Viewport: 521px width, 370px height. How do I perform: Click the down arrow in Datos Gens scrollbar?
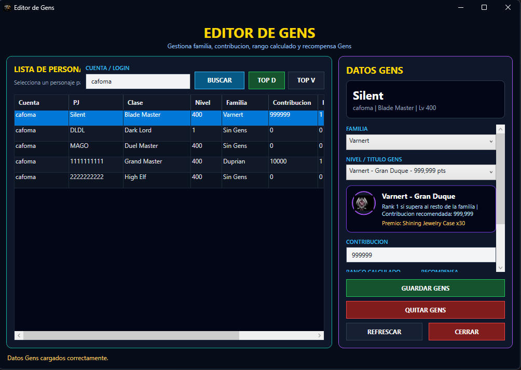[x=500, y=268]
